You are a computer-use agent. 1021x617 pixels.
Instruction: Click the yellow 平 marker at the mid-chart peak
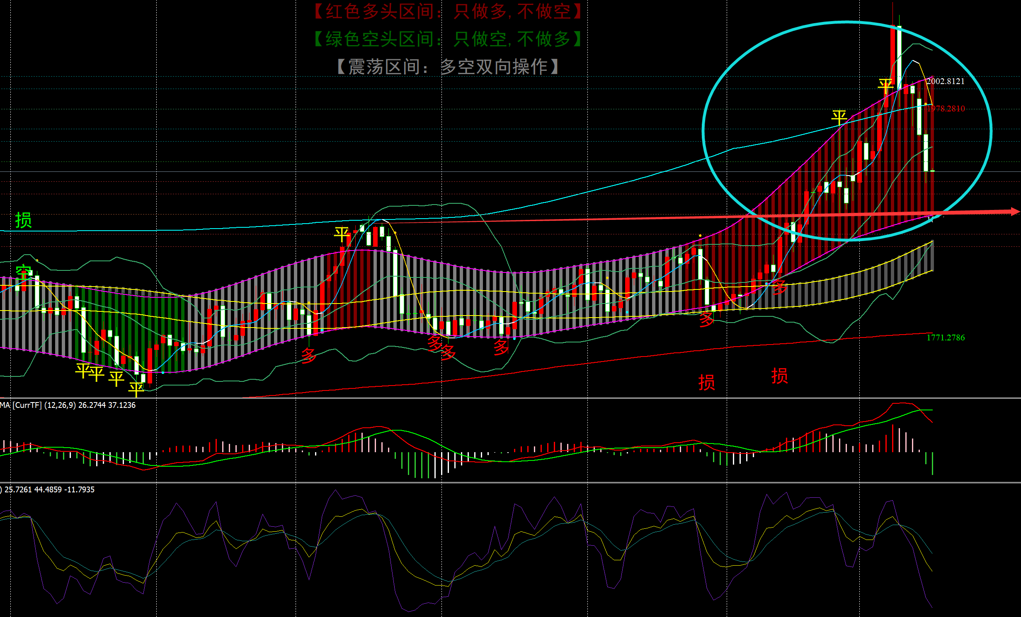point(342,234)
